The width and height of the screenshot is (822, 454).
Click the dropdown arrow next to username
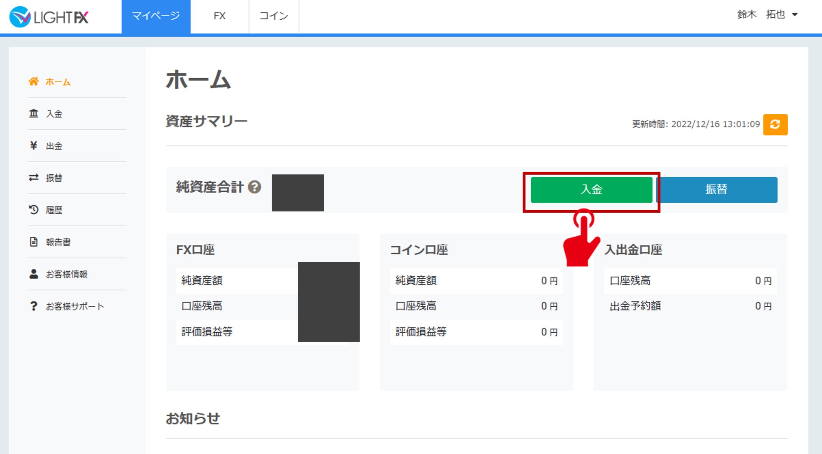pyautogui.click(x=795, y=15)
